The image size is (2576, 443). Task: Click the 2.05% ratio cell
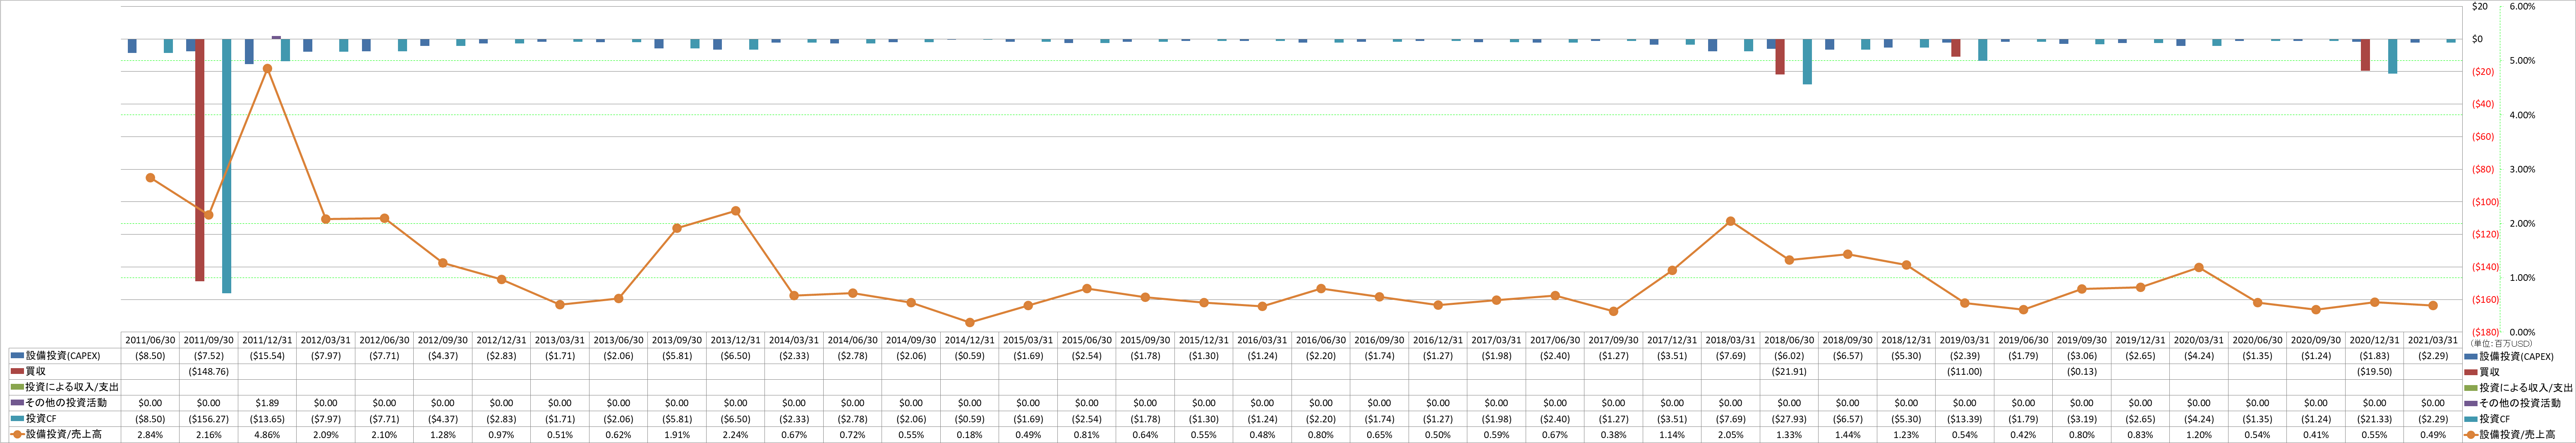tap(1730, 435)
